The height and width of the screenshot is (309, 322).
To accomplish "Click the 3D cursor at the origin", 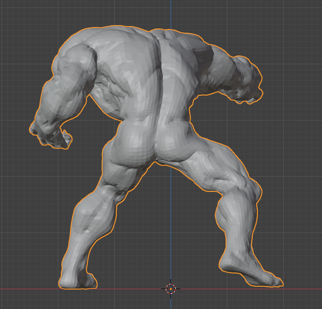I will click(171, 289).
